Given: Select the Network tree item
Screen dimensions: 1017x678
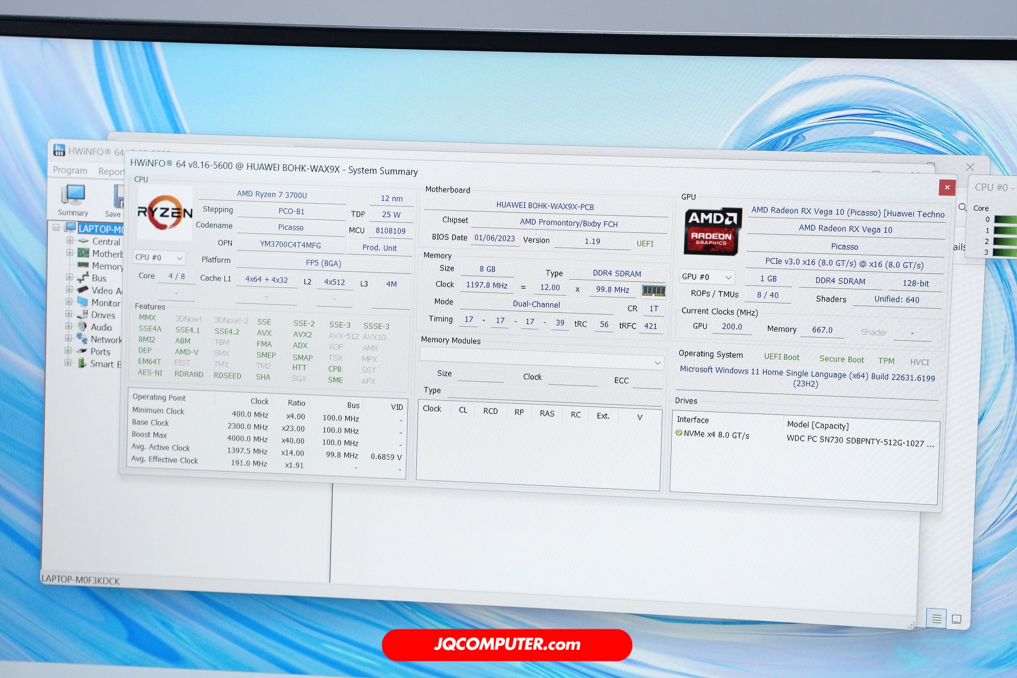Looking at the screenshot, I should (x=106, y=339).
